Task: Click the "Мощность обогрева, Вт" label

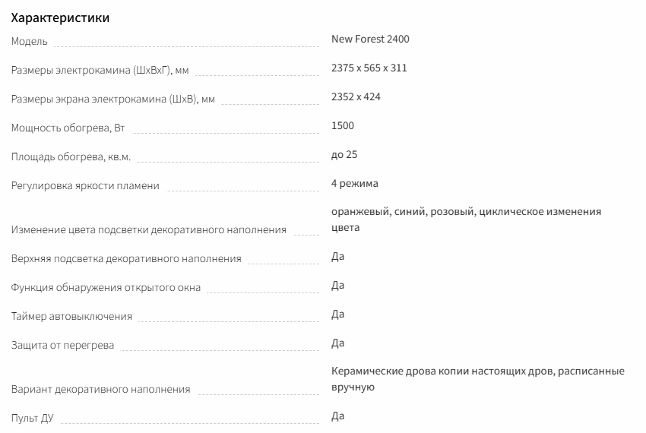Action: pos(68,128)
